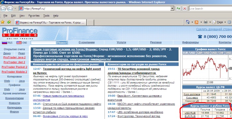The image size is (232, 119).
Task: Open the Услуги navigation link
Action: tap(121, 43)
